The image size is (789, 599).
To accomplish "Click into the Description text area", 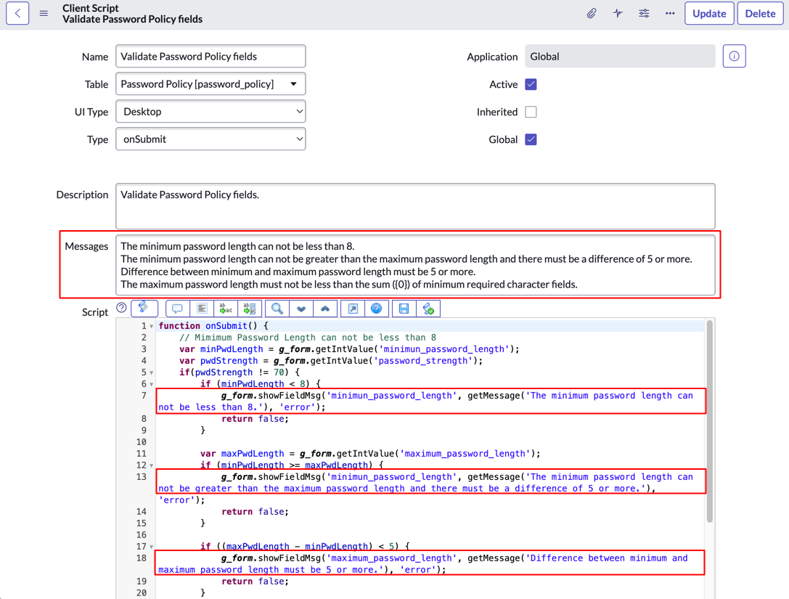I will pos(415,206).
